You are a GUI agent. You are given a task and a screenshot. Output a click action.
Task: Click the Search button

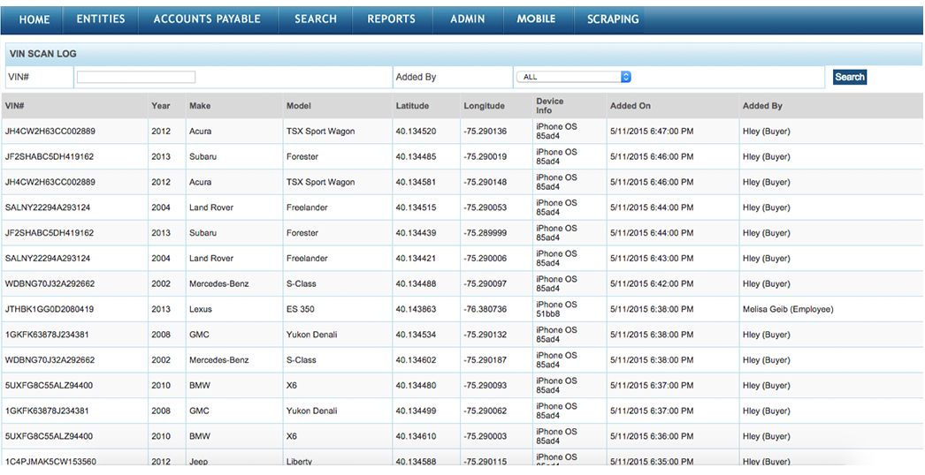(x=850, y=77)
